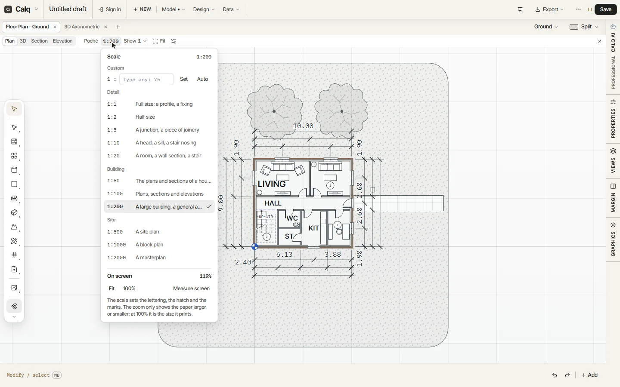
Task: Pick 1:50 plans and sections scale
Action: tap(159, 181)
